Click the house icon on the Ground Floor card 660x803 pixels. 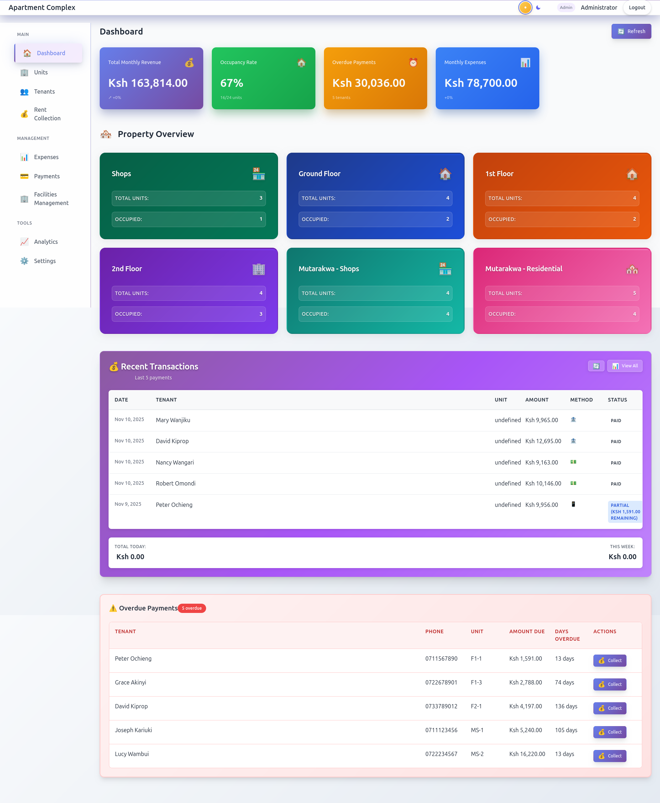click(x=445, y=174)
